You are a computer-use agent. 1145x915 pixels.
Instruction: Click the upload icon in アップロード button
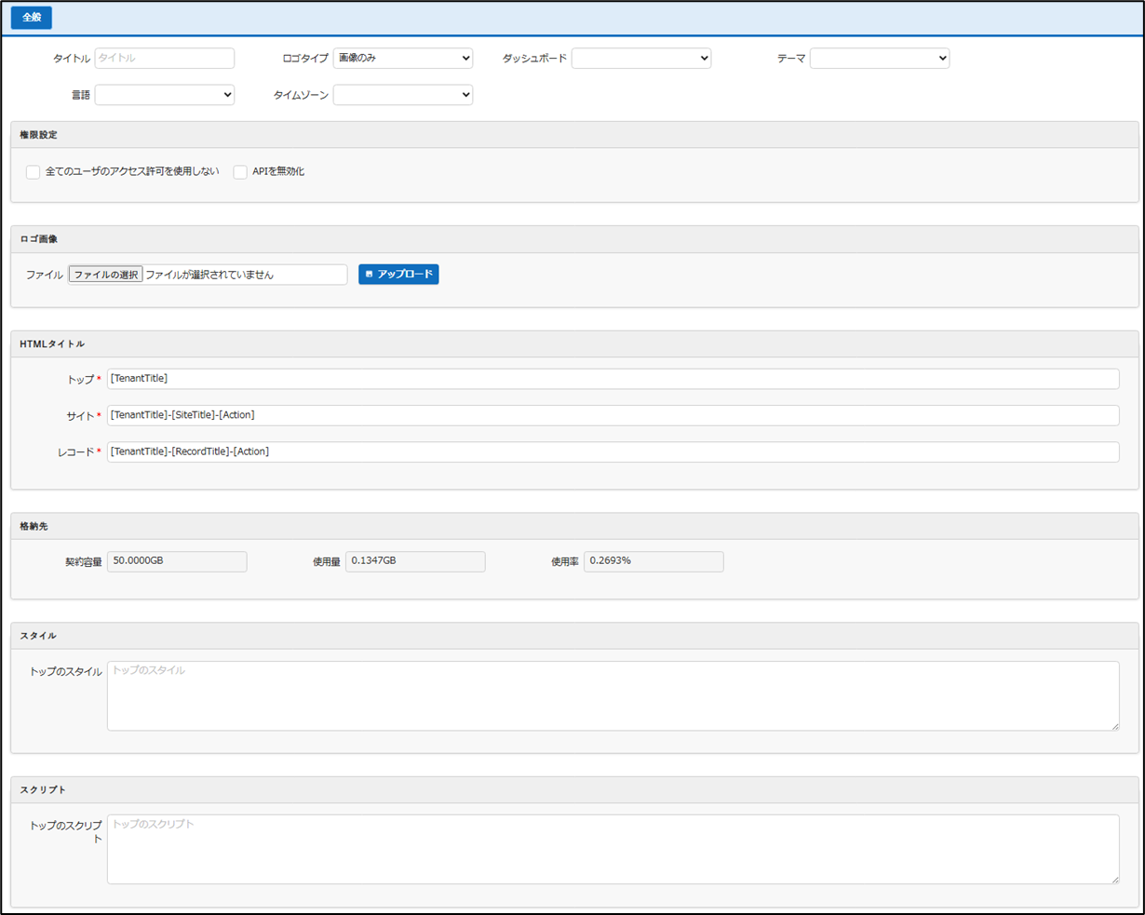coord(370,275)
